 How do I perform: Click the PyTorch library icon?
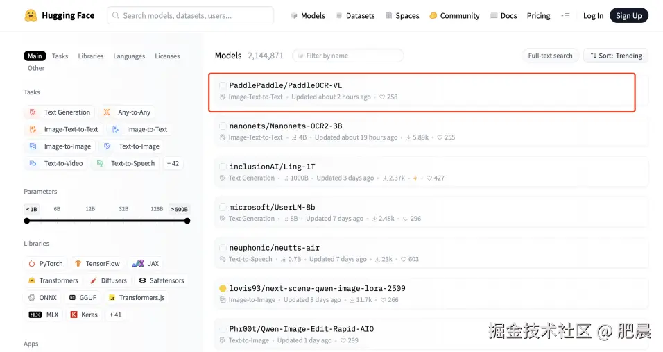pyautogui.click(x=32, y=264)
